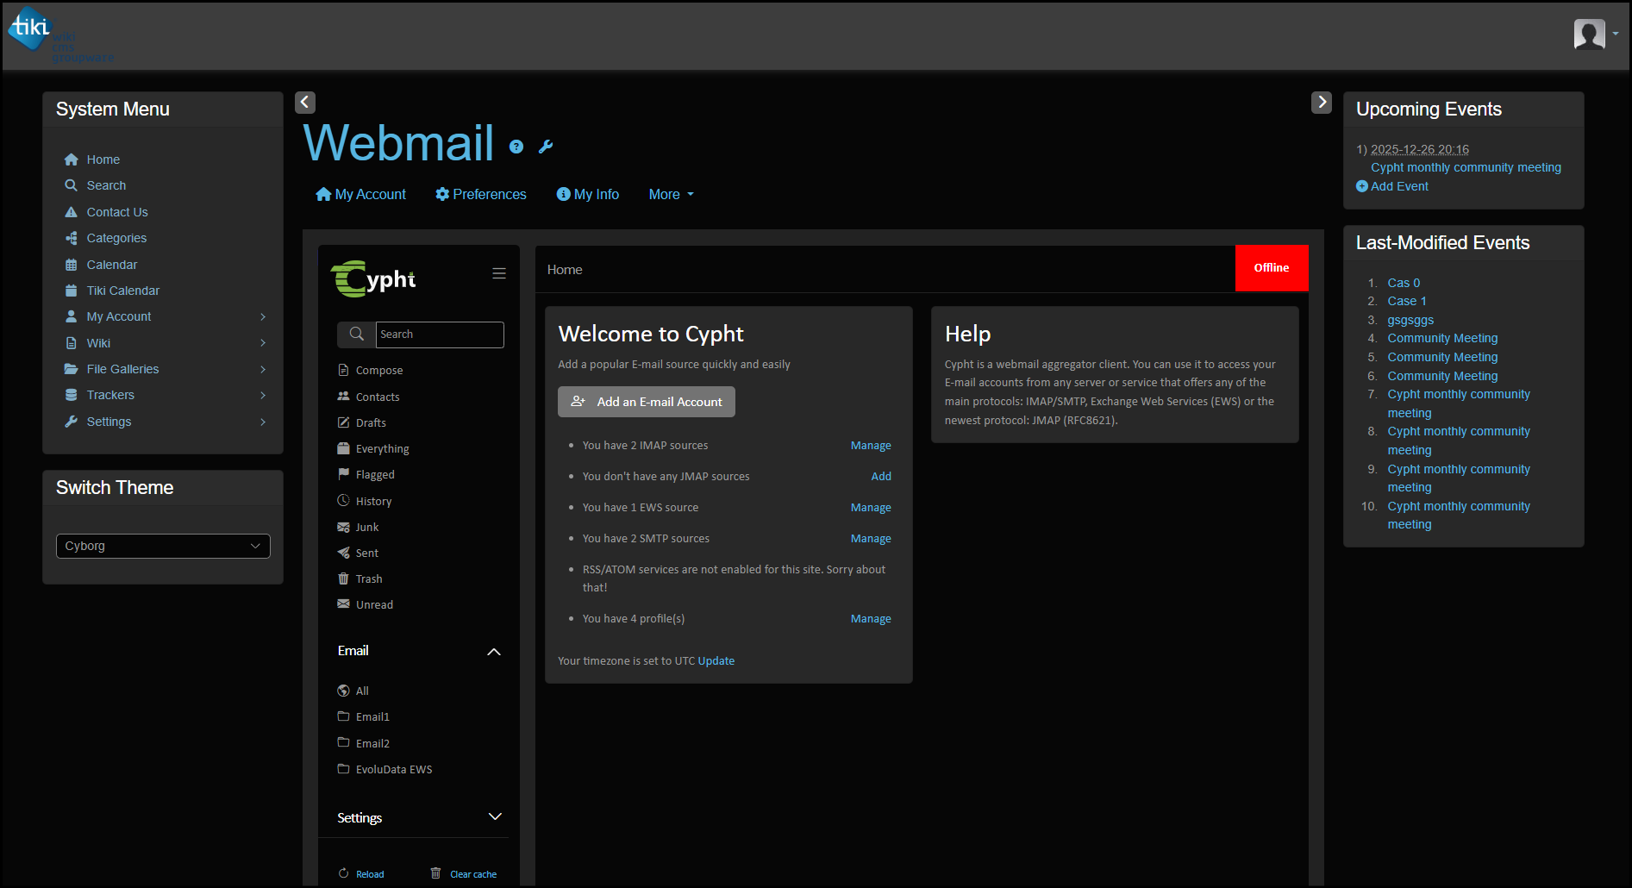Collapse the Email section in Cypht
Image resolution: width=1632 pixels, height=888 pixels.
pos(494,652)
